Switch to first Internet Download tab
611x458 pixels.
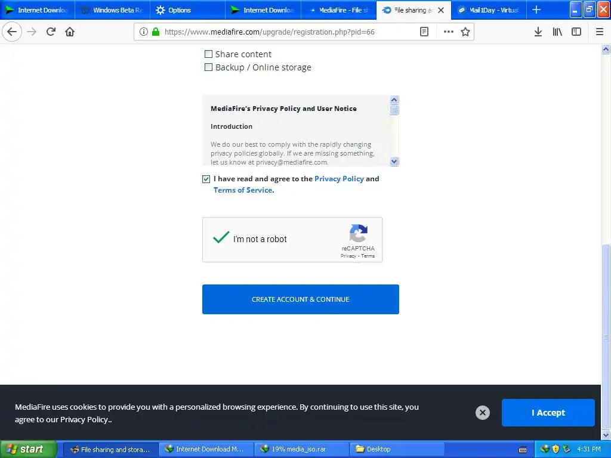[x=38, y=10]
